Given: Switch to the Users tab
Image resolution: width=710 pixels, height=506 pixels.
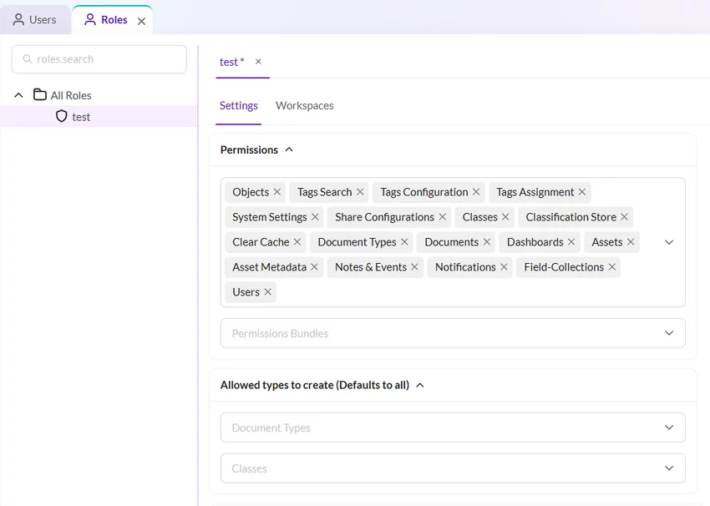Looking at the screenshot, I should click(35, 20).
